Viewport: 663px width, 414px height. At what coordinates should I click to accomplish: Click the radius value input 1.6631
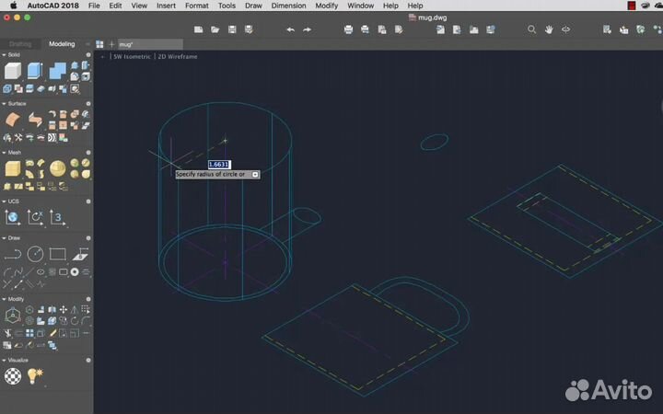(x=219, y=165)
